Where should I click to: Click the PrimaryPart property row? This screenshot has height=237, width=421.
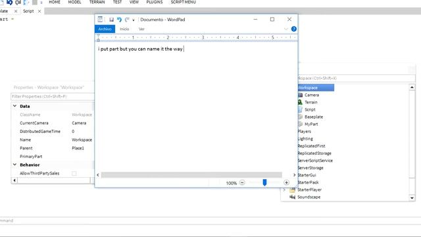click(53, 157)
